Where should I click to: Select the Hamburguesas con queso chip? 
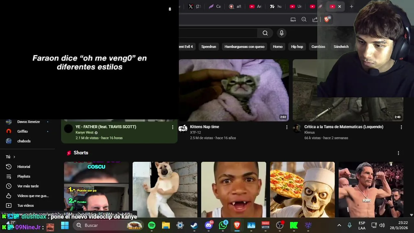245,47
